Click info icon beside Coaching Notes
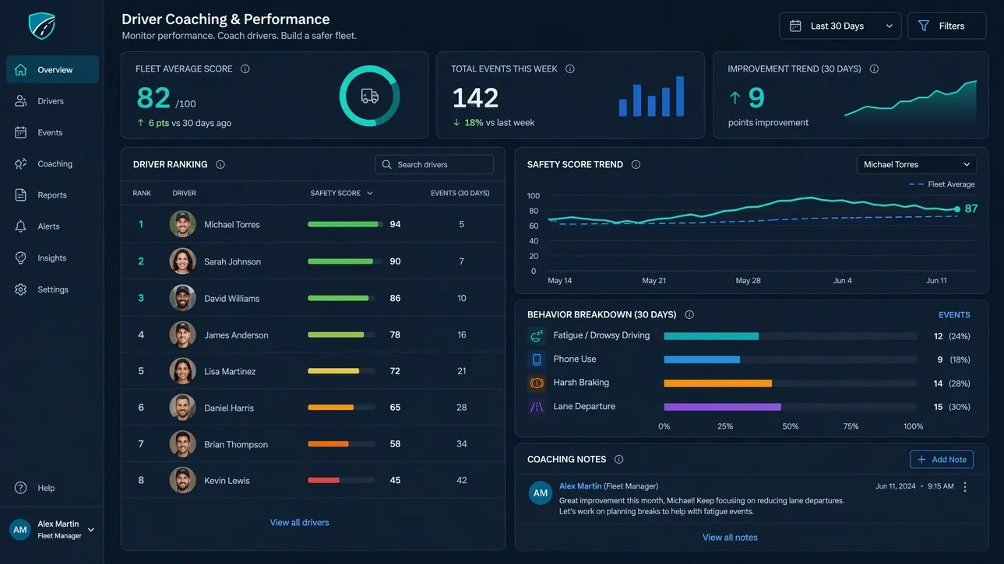Image resolution: width=1004 pixels, height=564 pixels. coord(619,459)
